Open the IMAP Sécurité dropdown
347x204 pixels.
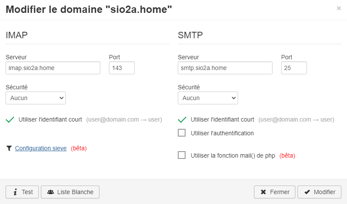(36, 98)
